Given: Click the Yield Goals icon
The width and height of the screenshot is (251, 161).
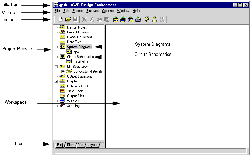Looking at the screenshot, I should (62, 91).
